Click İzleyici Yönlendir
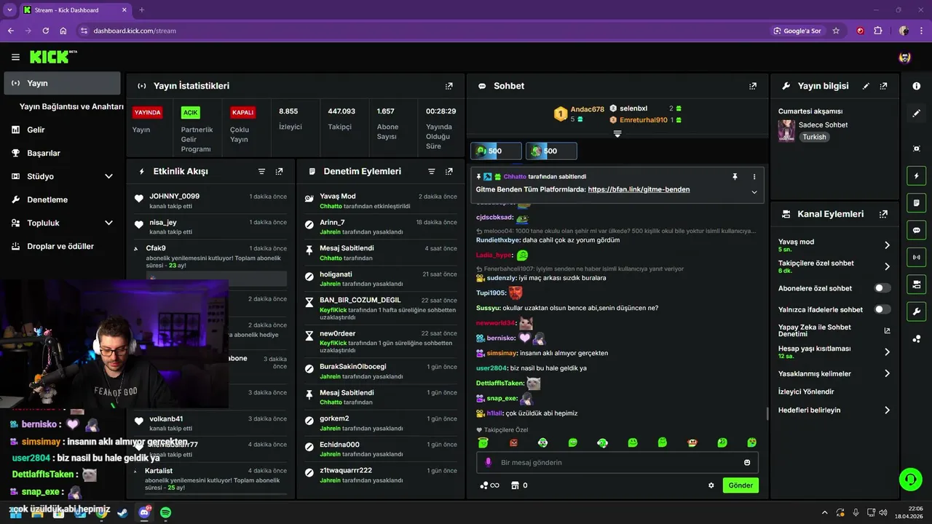This screenshot has height=524, width=932. click(x=806, y=392)
